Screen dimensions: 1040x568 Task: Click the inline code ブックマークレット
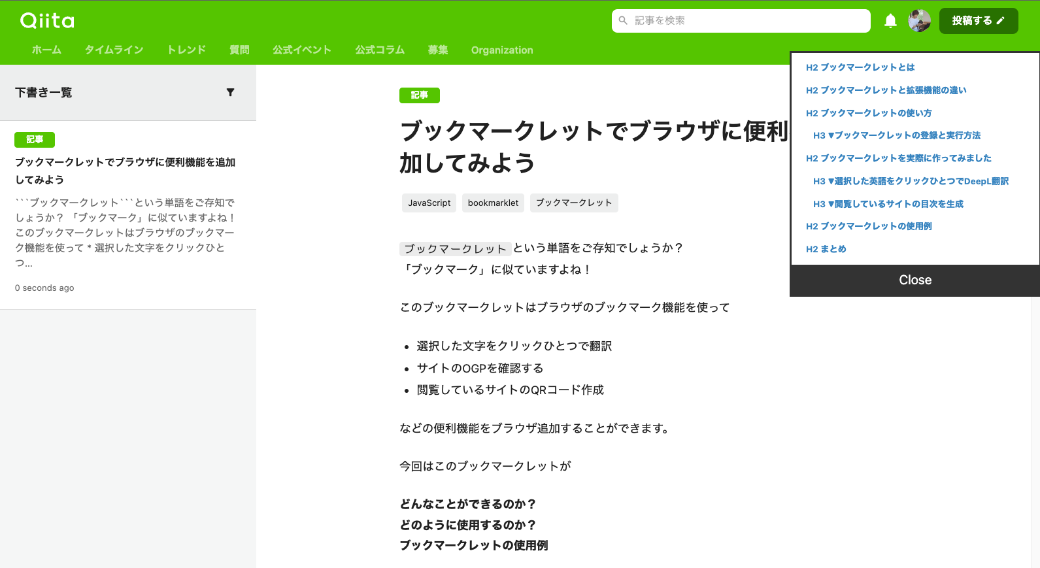click(455, 248)
